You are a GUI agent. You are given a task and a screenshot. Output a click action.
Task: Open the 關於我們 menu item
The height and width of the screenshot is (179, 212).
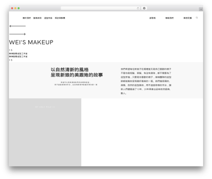tap(27, 18)
